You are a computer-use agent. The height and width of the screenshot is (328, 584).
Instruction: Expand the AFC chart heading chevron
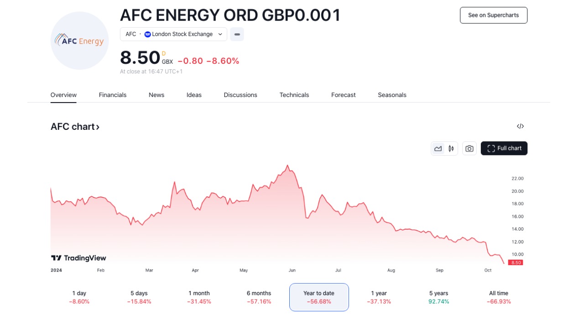click(x=98, y=127)
